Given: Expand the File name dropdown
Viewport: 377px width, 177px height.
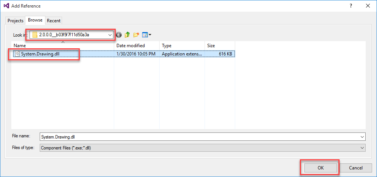Looking at the screenshot, I should coord(362,137).
